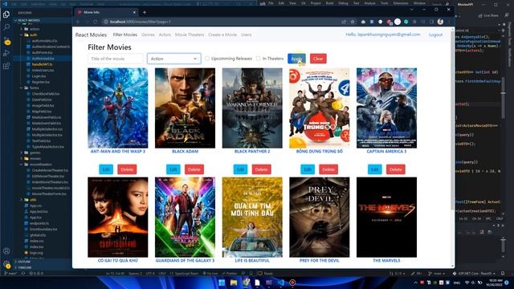The image size is (514, 289).
Task: Open the browser side panel icon
Action: pos(432,22)
